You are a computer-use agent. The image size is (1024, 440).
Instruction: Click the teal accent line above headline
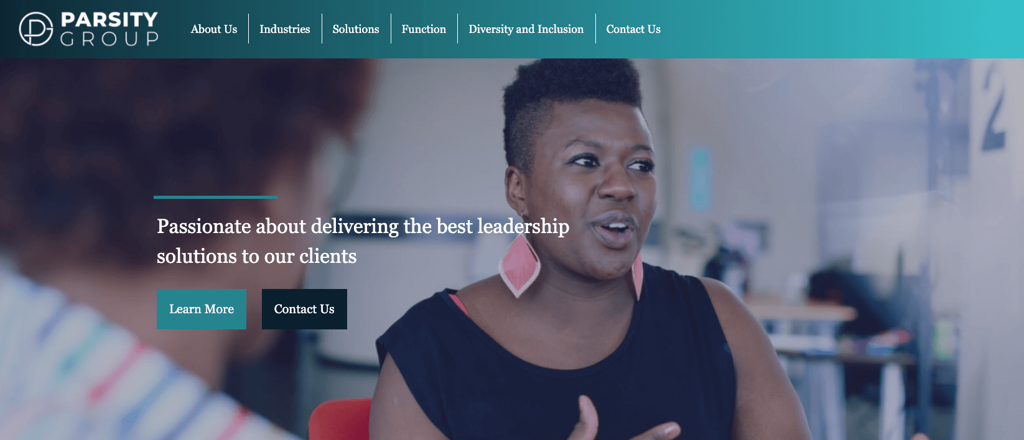coord(216,197)
